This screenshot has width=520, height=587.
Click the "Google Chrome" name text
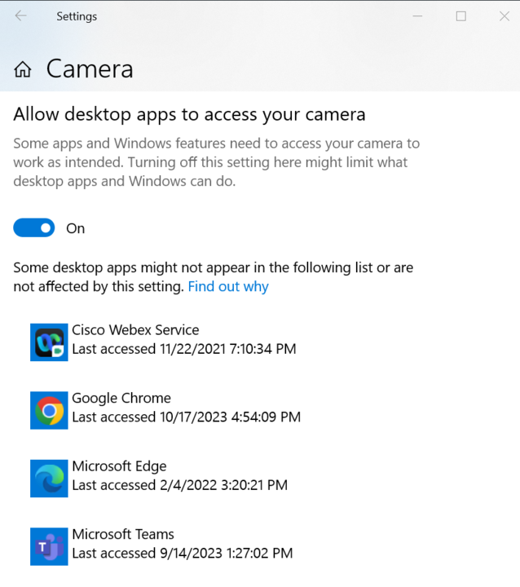[121, 399]
